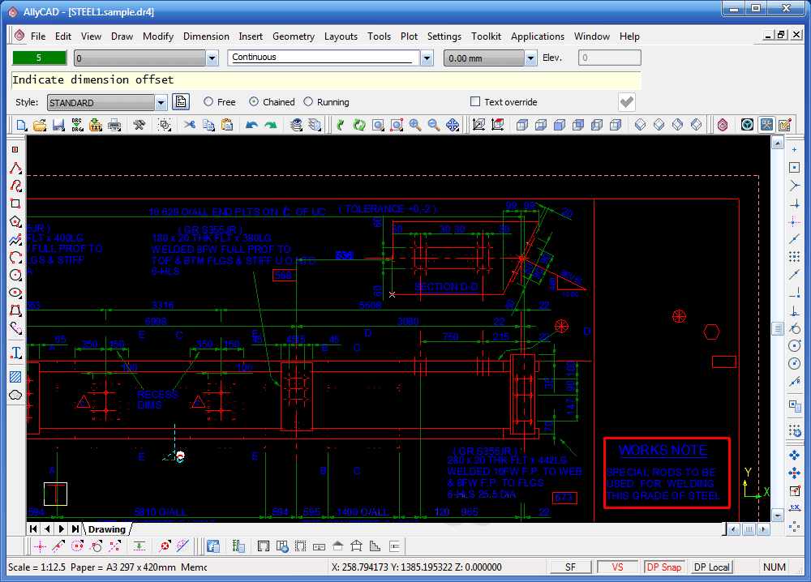Select the Drawing tab
The image size is (811, 582).
(106, 529)
